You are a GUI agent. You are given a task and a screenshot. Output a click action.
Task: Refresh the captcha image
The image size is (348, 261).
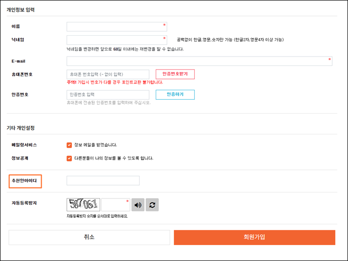152,205
